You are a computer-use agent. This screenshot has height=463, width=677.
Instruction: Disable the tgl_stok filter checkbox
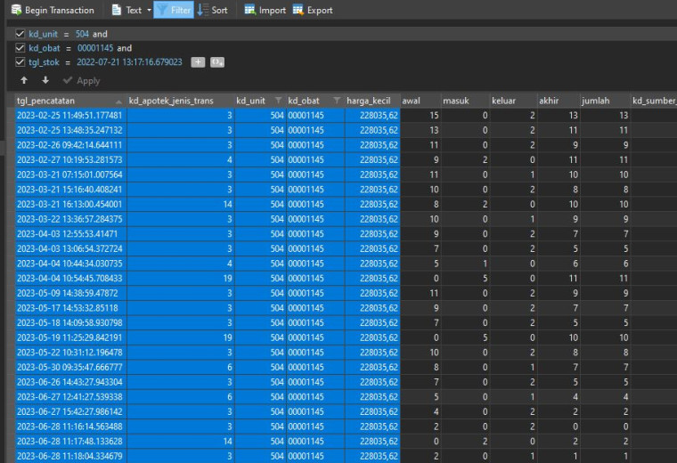pos(20,62)
